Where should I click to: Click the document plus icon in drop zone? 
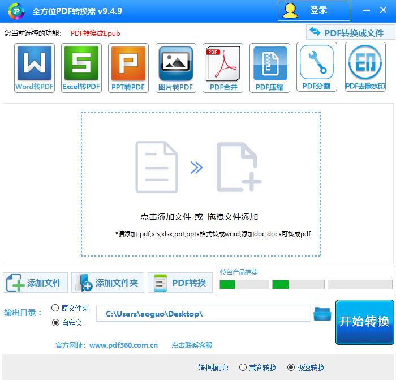pos(239,167)
